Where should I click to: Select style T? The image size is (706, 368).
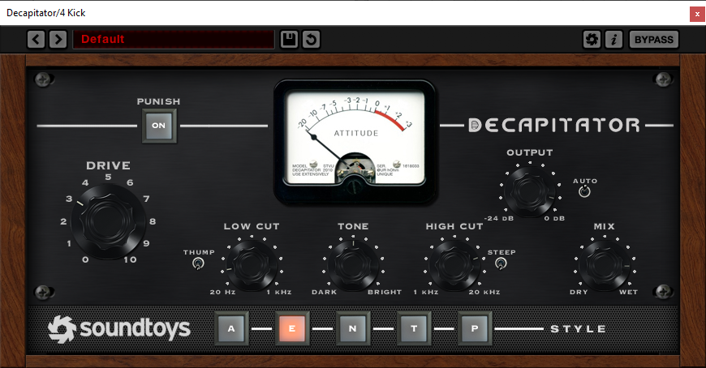coord(414,328)
